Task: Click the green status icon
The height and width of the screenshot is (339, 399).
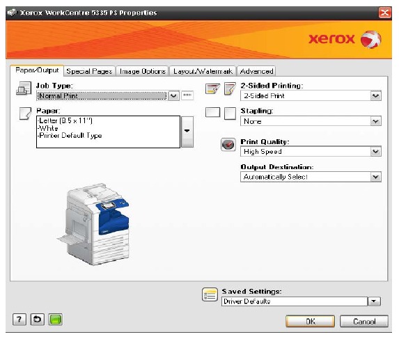Action: pos(56,320)
